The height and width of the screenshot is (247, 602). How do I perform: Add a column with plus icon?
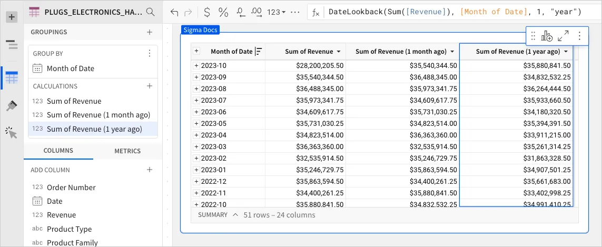[150, 170]
